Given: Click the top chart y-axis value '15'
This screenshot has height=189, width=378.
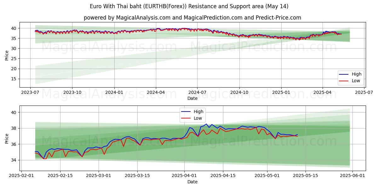Looking at the screenshot, I should (x=14, y=79).
